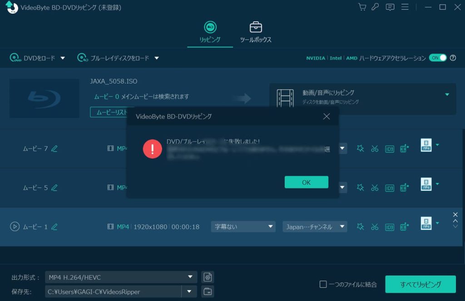Click the MP4 format icon for ムービー 5

[426, 184]
